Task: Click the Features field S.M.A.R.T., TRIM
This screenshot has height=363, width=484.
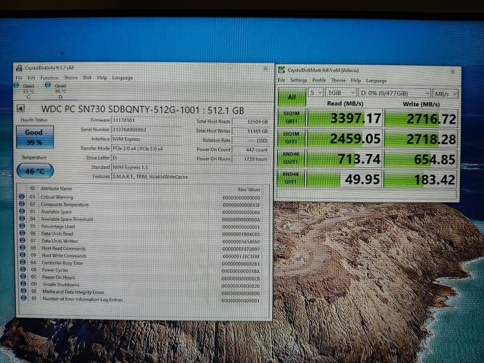Action: (190, 176)
